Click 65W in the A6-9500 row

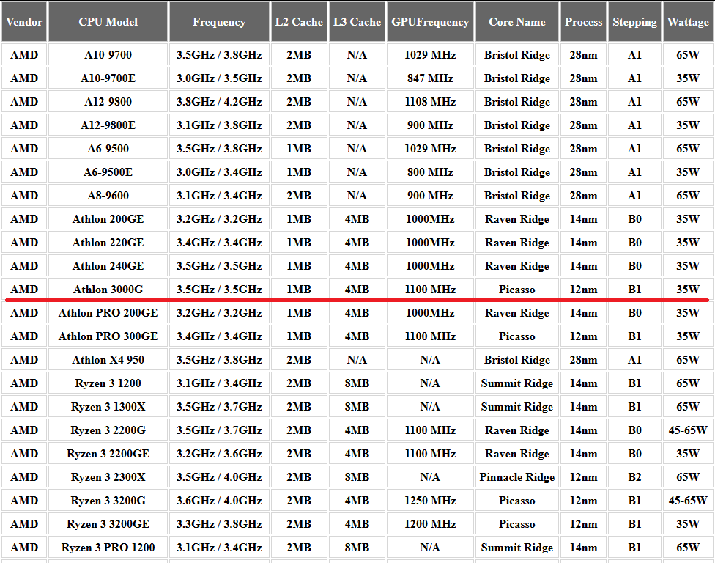tap(688, 149)
